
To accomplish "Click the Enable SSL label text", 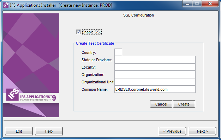I will pos(92,32).
